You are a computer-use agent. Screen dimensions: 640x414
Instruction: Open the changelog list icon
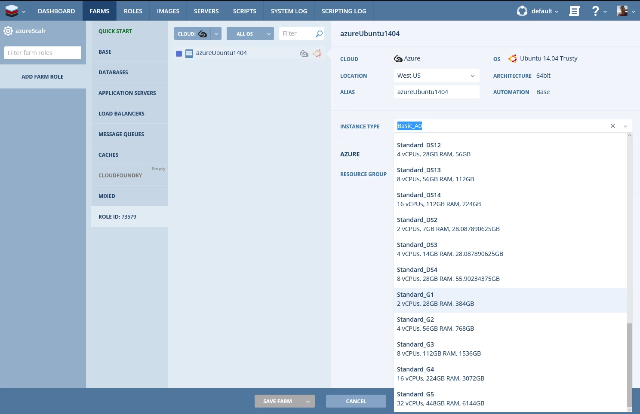pos(574,11)
